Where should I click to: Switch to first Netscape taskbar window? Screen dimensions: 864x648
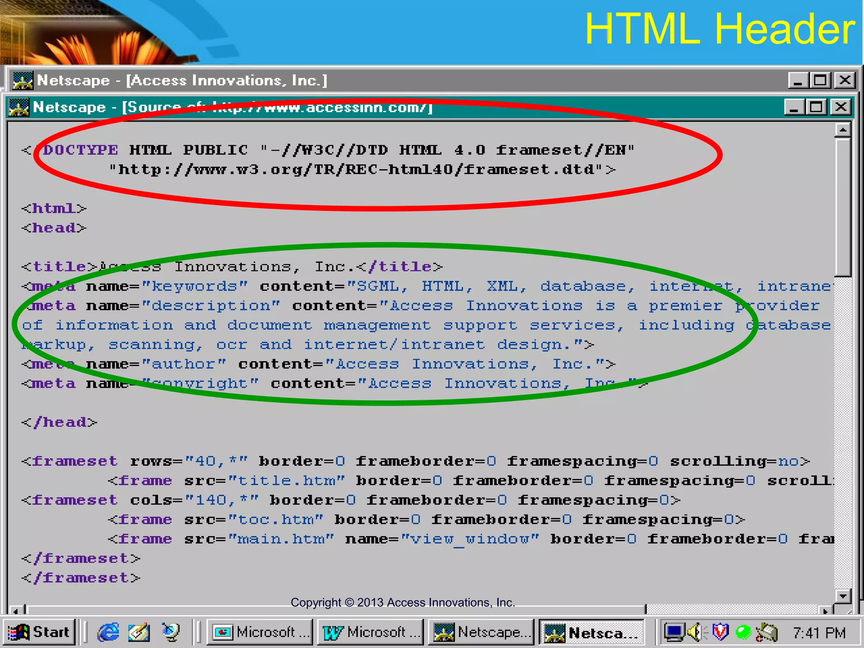481,632
